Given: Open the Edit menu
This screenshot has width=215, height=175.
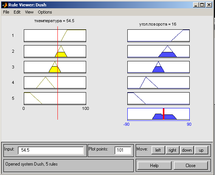Looking at the screenshot, I should click(x=17, y=12).
